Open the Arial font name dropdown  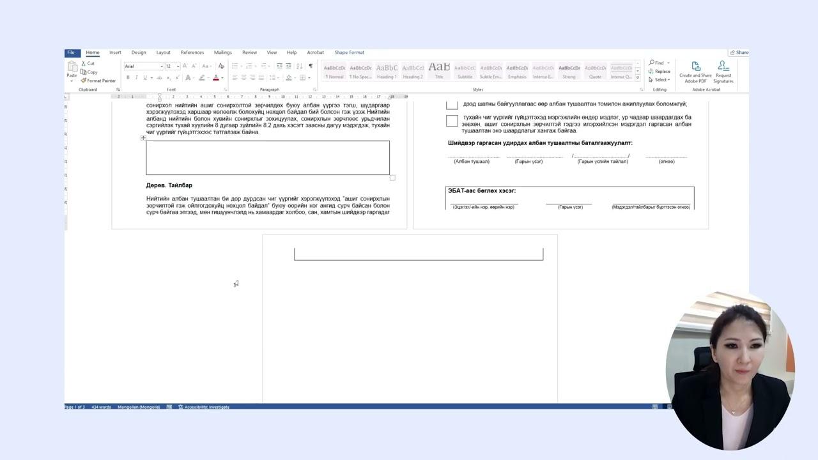tap(161, 66)
